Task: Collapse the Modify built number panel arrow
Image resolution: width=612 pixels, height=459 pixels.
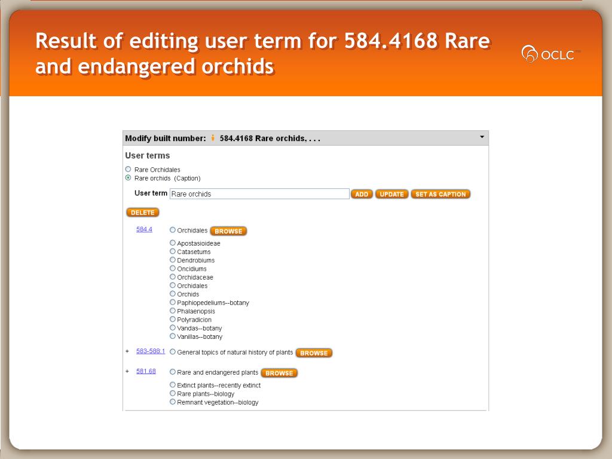Action: [482, 137]
